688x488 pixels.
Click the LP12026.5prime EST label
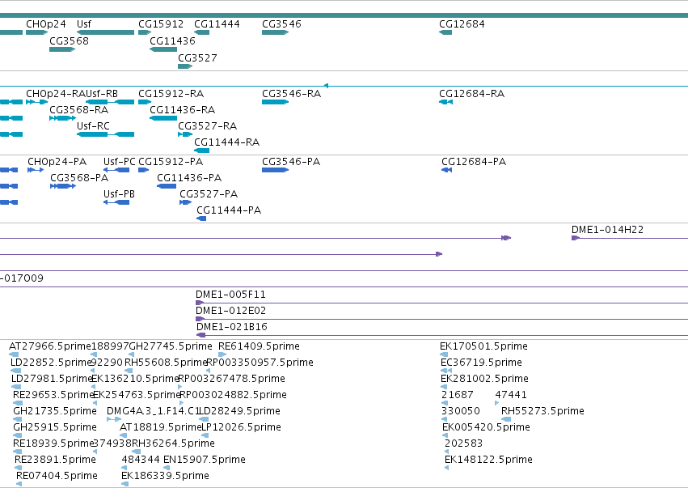[x=241, y=427]
